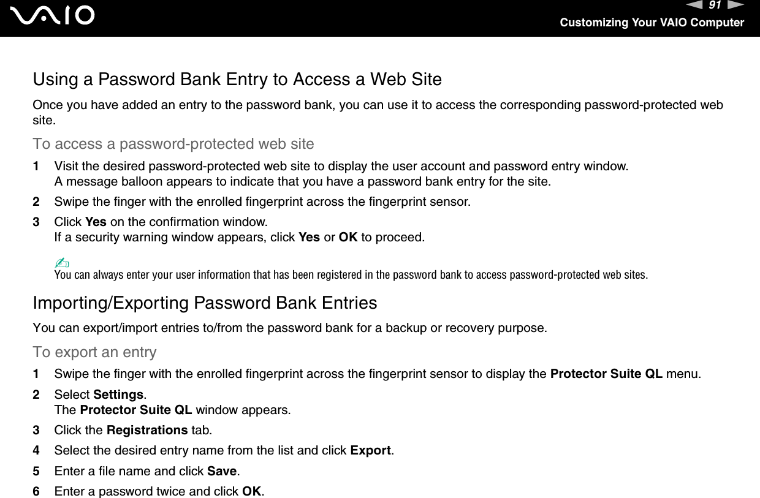Screen dimensions: 760x498
Task: Click bold Protector Suite QL before the word menu
Action: pos(606,373)
